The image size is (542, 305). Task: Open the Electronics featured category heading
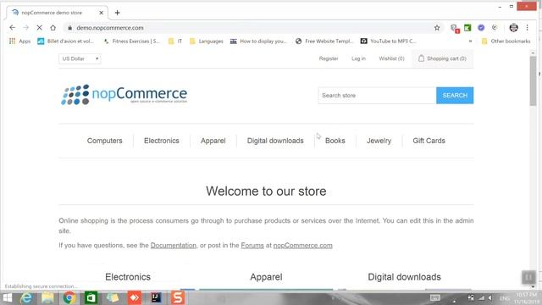click(128, 277)
